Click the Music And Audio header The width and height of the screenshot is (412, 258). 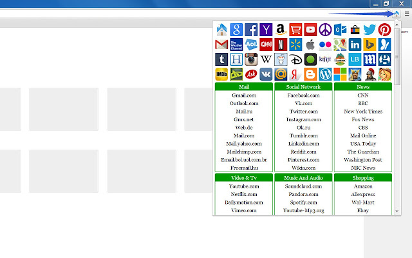303,178
